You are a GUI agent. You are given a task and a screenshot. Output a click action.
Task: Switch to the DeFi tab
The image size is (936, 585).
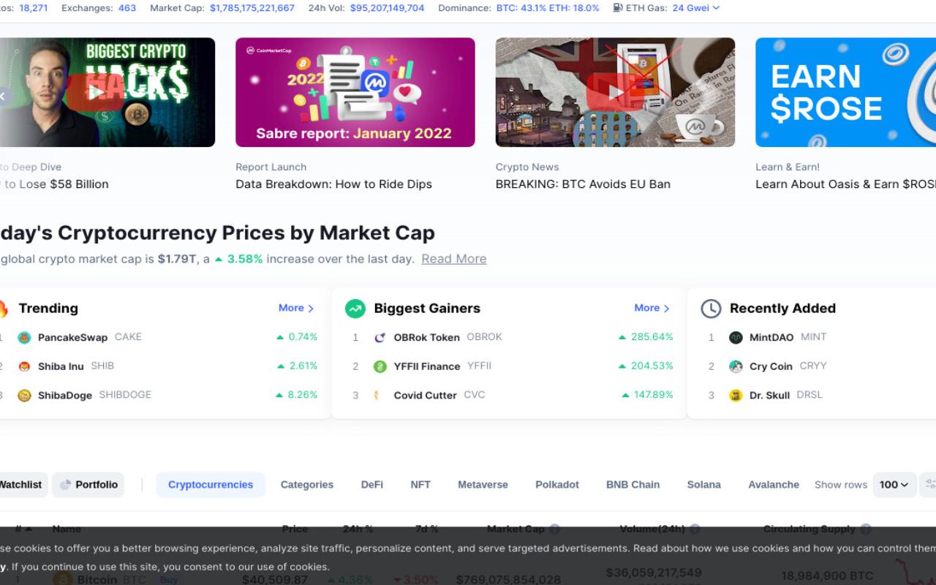tap(371, 485)
